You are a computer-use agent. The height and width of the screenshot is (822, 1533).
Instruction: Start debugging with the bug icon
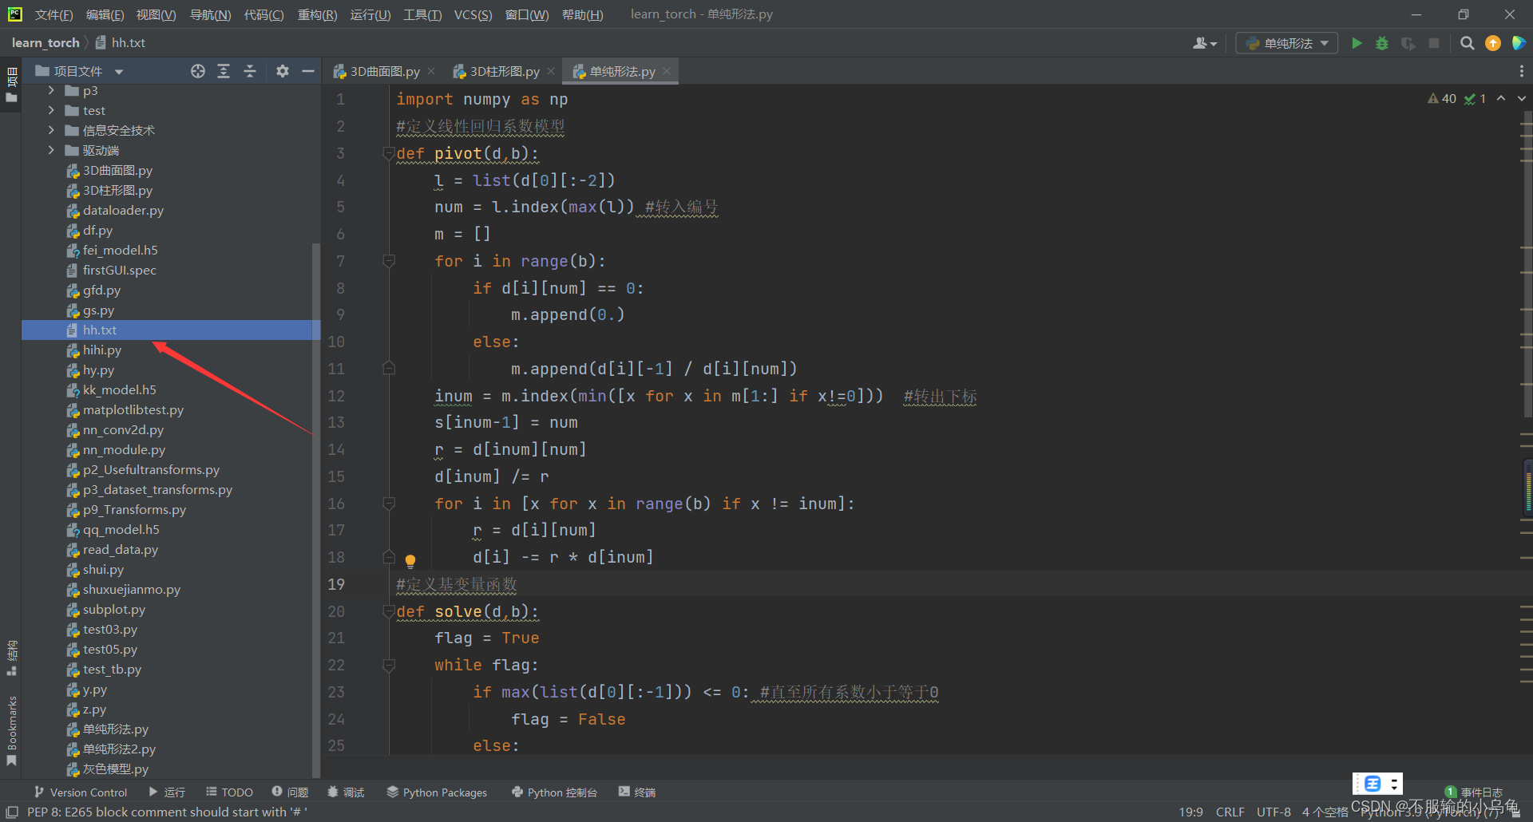point(1382,43)
